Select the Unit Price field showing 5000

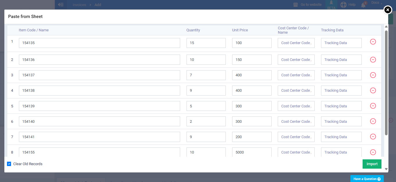tap(252, 152)
